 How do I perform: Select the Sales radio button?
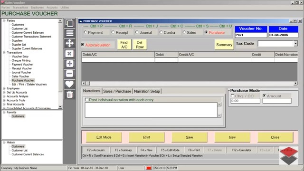(184, 32)
